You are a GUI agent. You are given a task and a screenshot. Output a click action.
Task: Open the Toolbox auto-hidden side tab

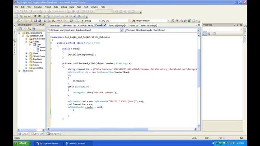pyautogui.click(x=15, y=30)
